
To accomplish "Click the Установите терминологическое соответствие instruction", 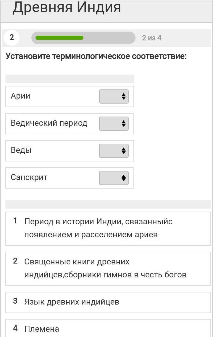I will pyautogui.click(x=96, y=56).
